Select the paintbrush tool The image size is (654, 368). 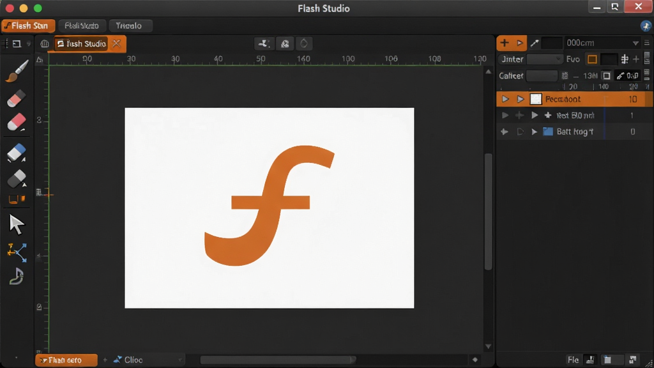[17, 71]
